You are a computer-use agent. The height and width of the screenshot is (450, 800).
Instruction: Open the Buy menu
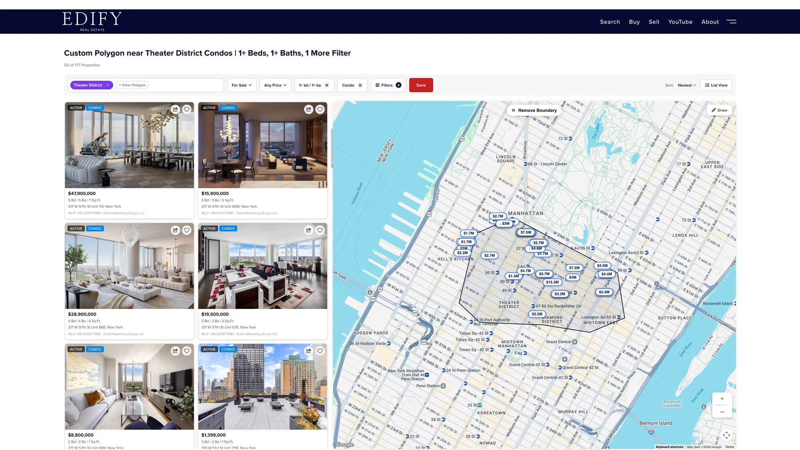tap(634, 22)
